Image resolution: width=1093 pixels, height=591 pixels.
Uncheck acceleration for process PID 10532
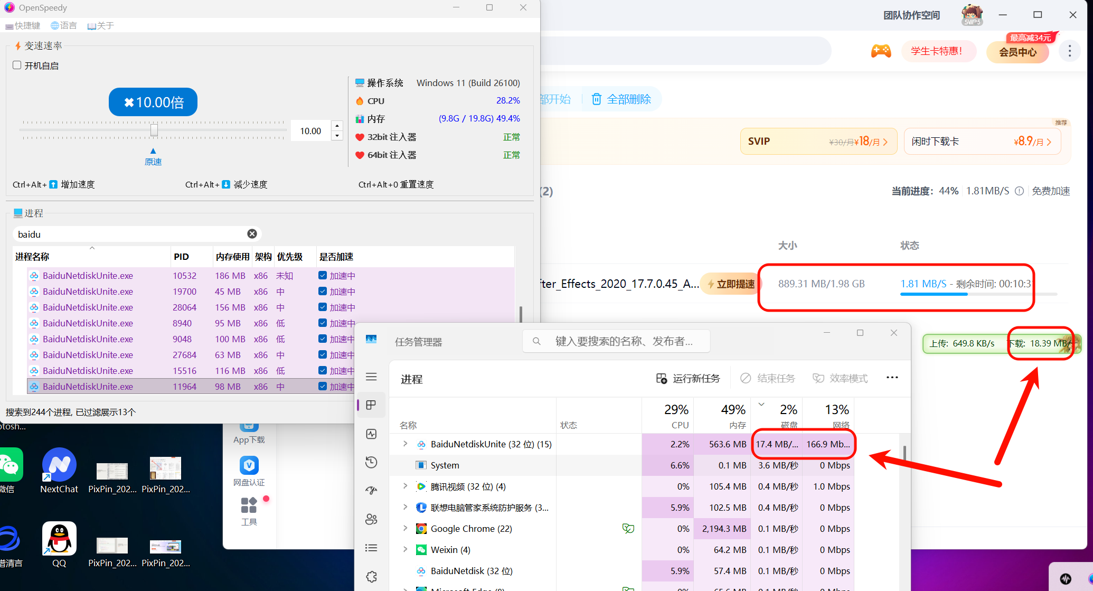(x=323, y=276)
